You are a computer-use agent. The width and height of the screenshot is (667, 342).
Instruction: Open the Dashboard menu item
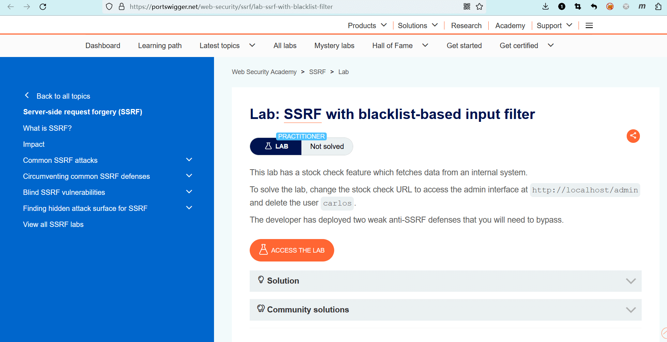(103, 46)
